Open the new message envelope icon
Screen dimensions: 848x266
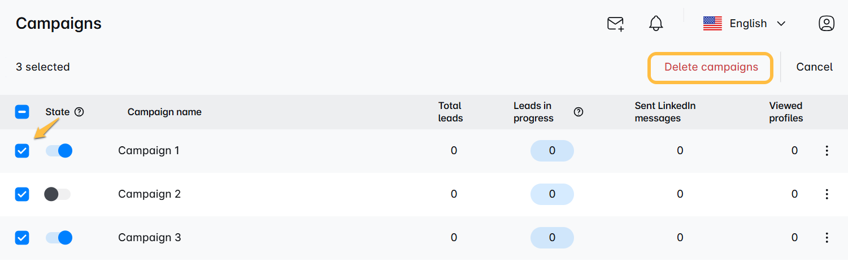click(x=615, y=24)
